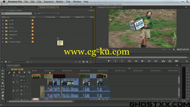Screen dimensions: 190x107
Task: Click the project search field
Action: 17,13
